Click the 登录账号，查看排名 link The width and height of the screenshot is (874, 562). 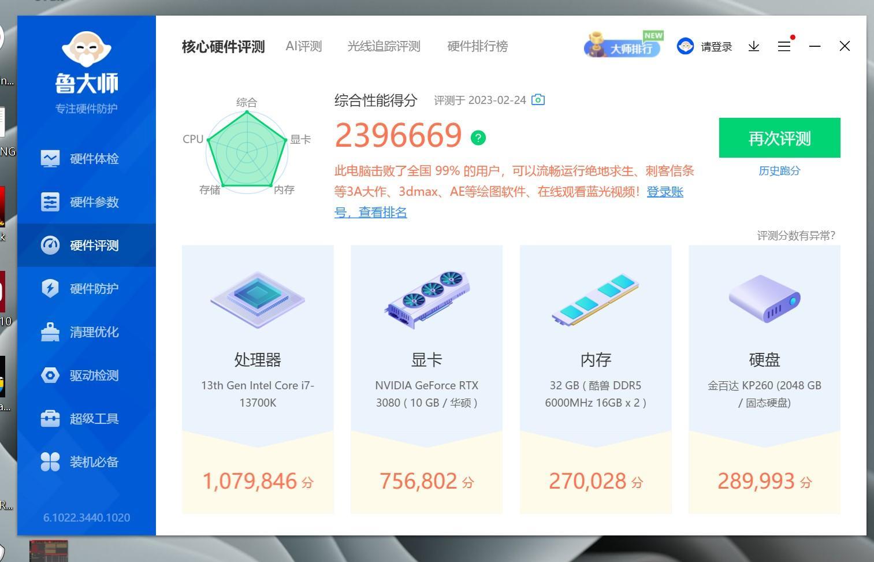pos(509,202)
